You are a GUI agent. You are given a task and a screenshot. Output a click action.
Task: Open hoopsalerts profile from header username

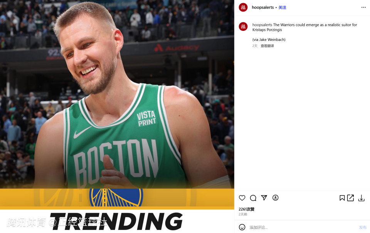coord(262,7)
